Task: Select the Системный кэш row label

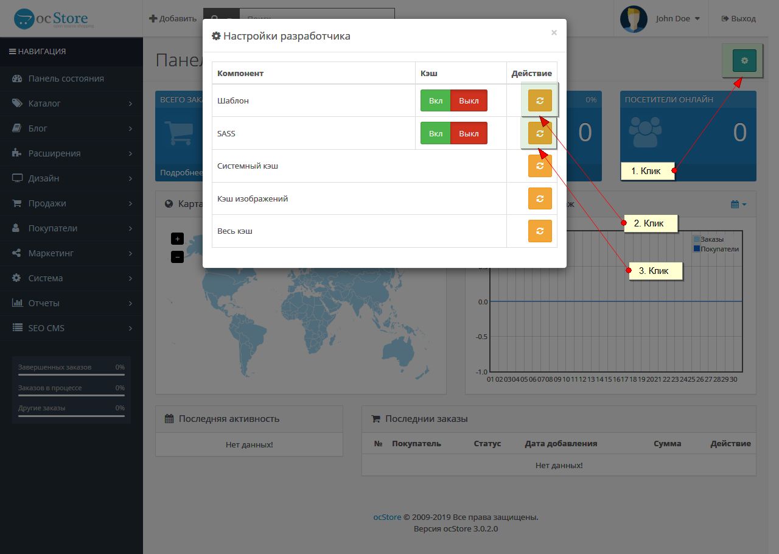Action: (x=248, y=166)
